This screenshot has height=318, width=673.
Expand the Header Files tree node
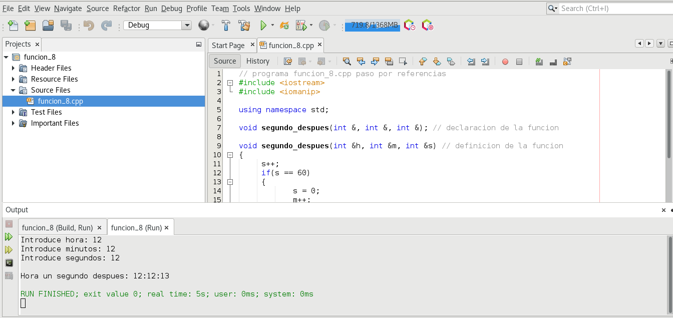14,68
